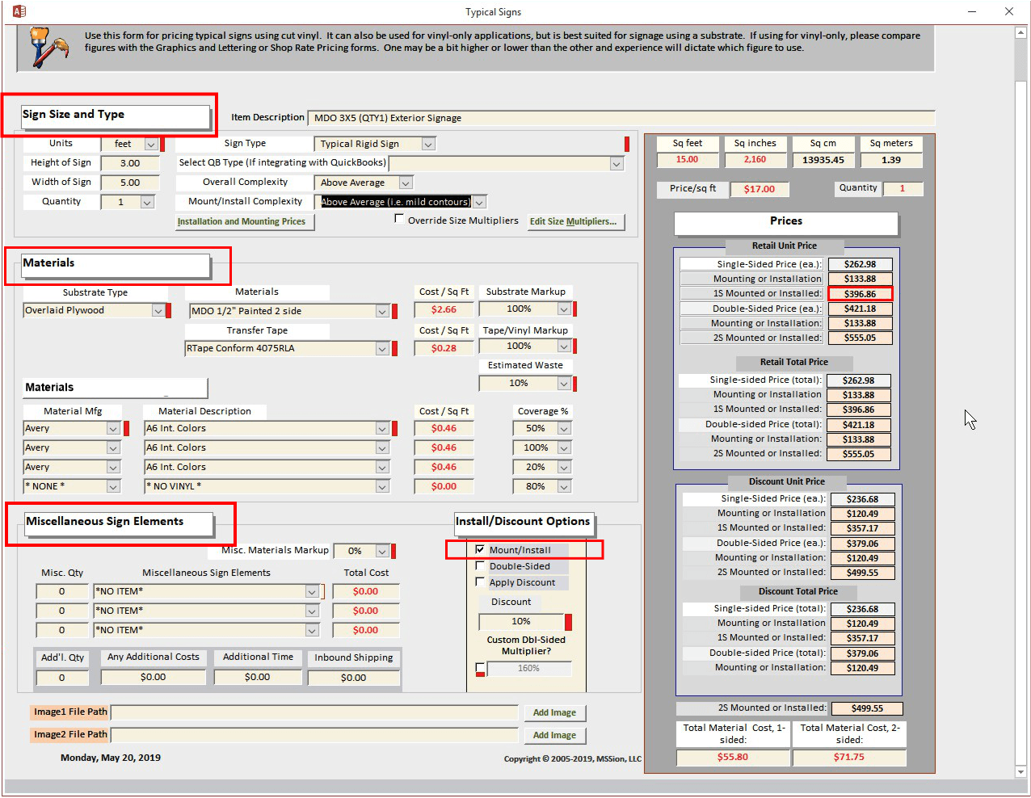Viewport: 1031px width, 798px height.
Task: Click the Access app icon in title bar
Action: (x=19, y=11)
